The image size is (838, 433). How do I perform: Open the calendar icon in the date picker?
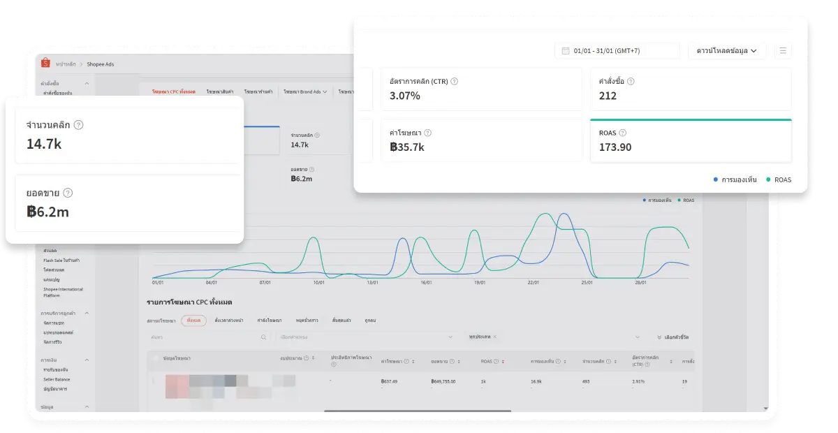566,51
